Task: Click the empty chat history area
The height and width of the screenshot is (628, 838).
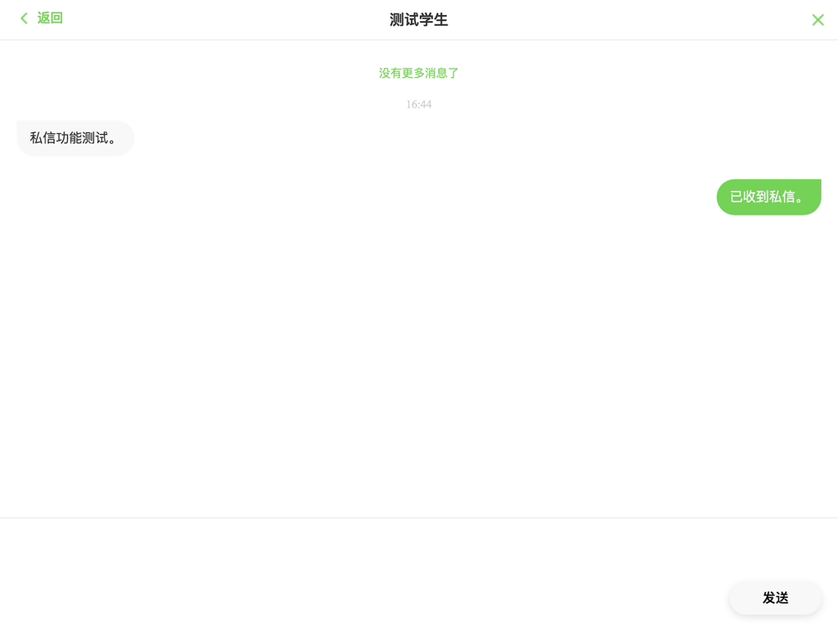Action: (418, 363)
